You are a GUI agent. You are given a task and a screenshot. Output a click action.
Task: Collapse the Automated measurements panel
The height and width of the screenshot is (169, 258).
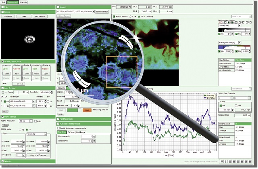(x=58, y=124)
